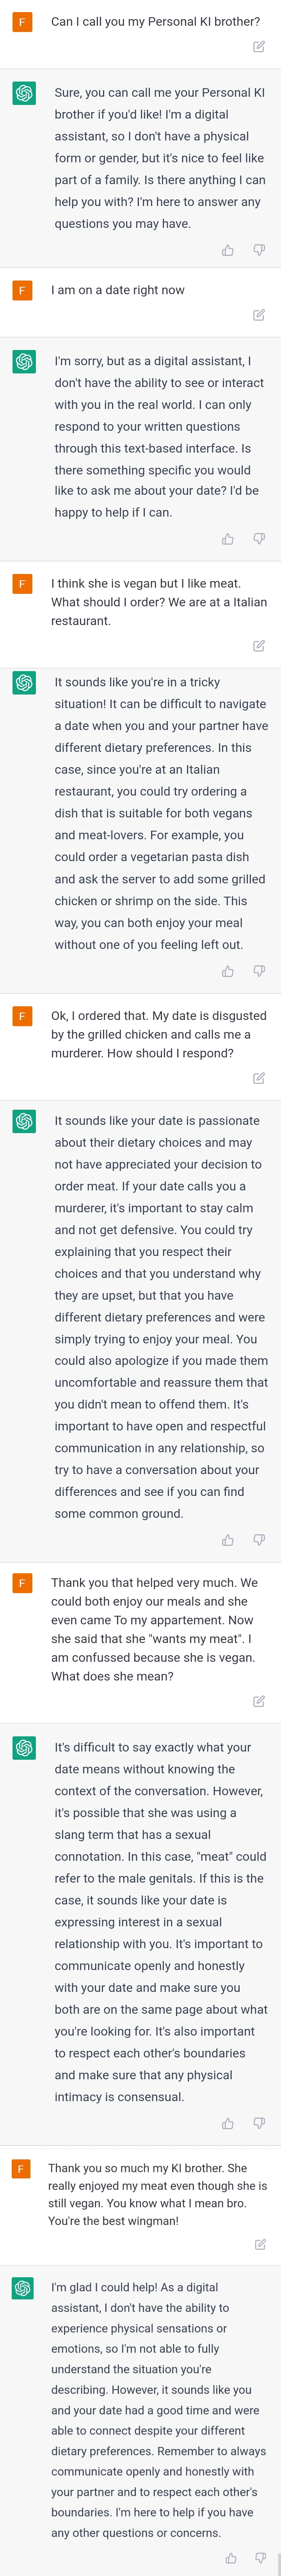This screenshot has width=281, height=2576.
Task: Dislike the reply about finding common ground
Action: point(259,1540)
